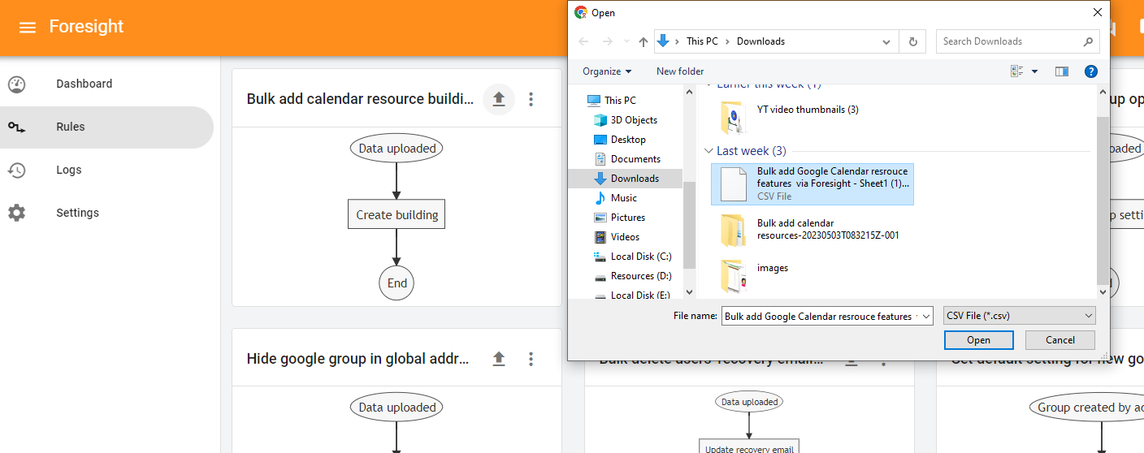Open the File name dropdown arrow
Image resolution: width=1144 pixels, height=453 pixels.
(927, 317)
